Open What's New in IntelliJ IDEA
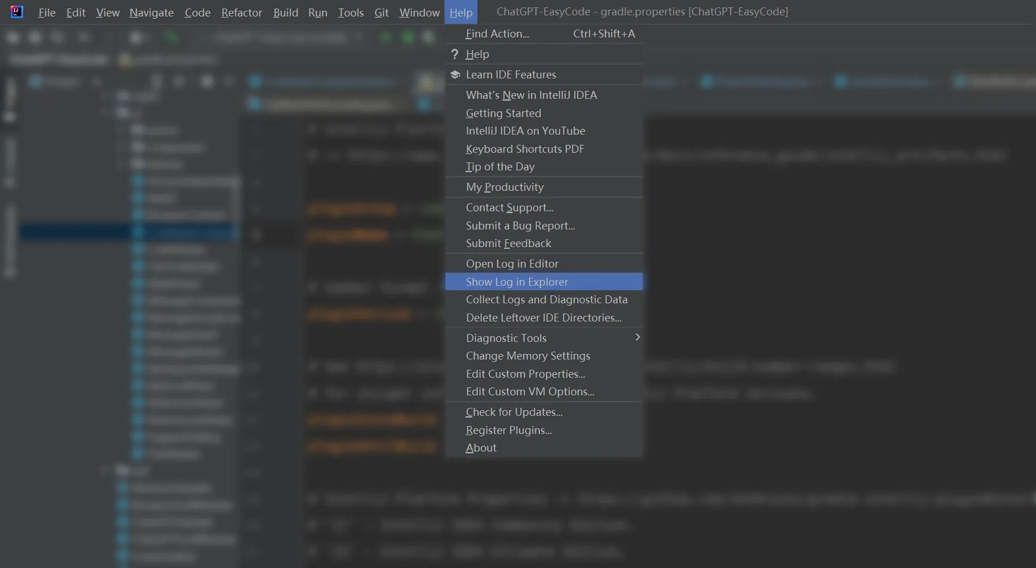This screenshot has width=1036, height=568. [x=544, y=95]
